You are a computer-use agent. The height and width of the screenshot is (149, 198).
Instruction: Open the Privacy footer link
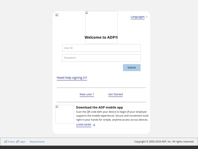tap(11, 142)
